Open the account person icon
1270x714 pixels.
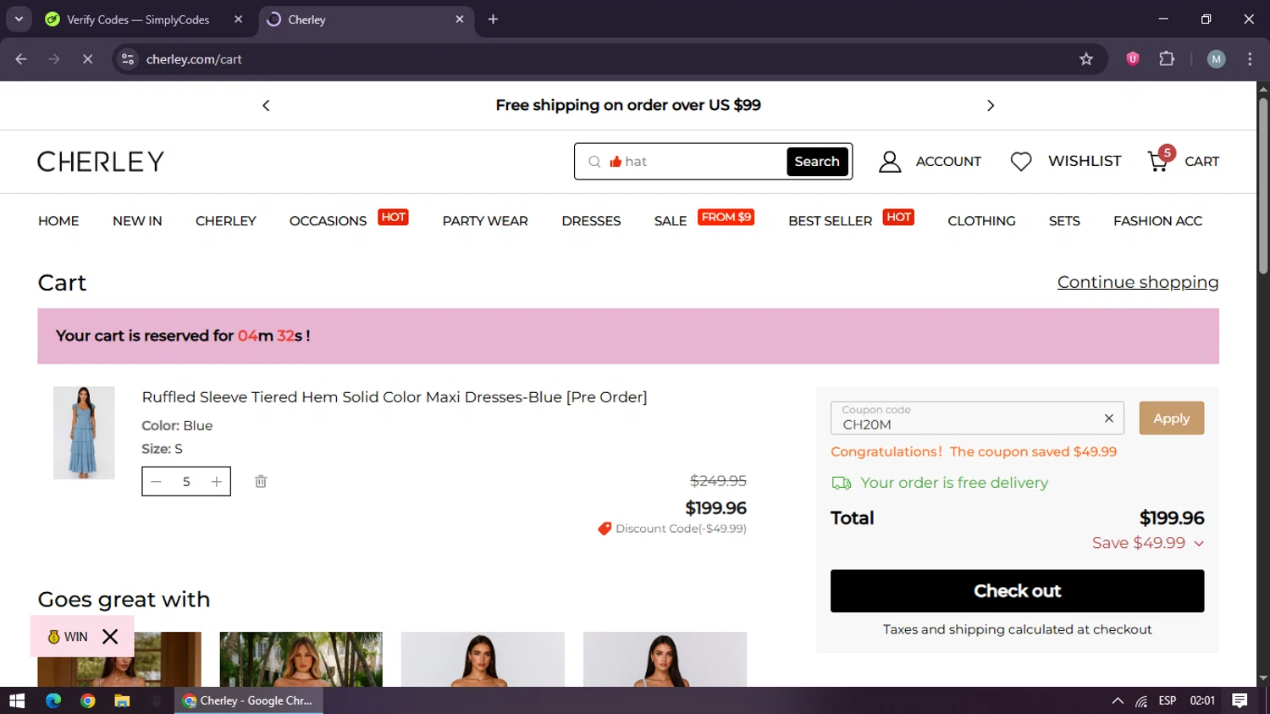[890, 161]
